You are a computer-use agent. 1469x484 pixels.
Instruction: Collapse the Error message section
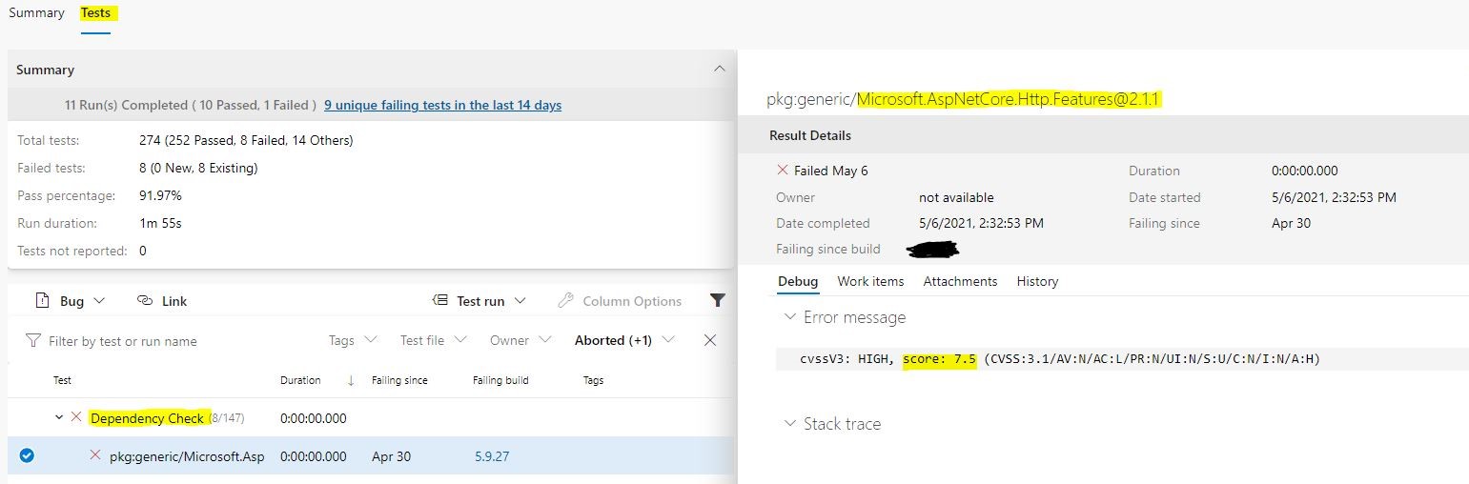tap(789, 317)
